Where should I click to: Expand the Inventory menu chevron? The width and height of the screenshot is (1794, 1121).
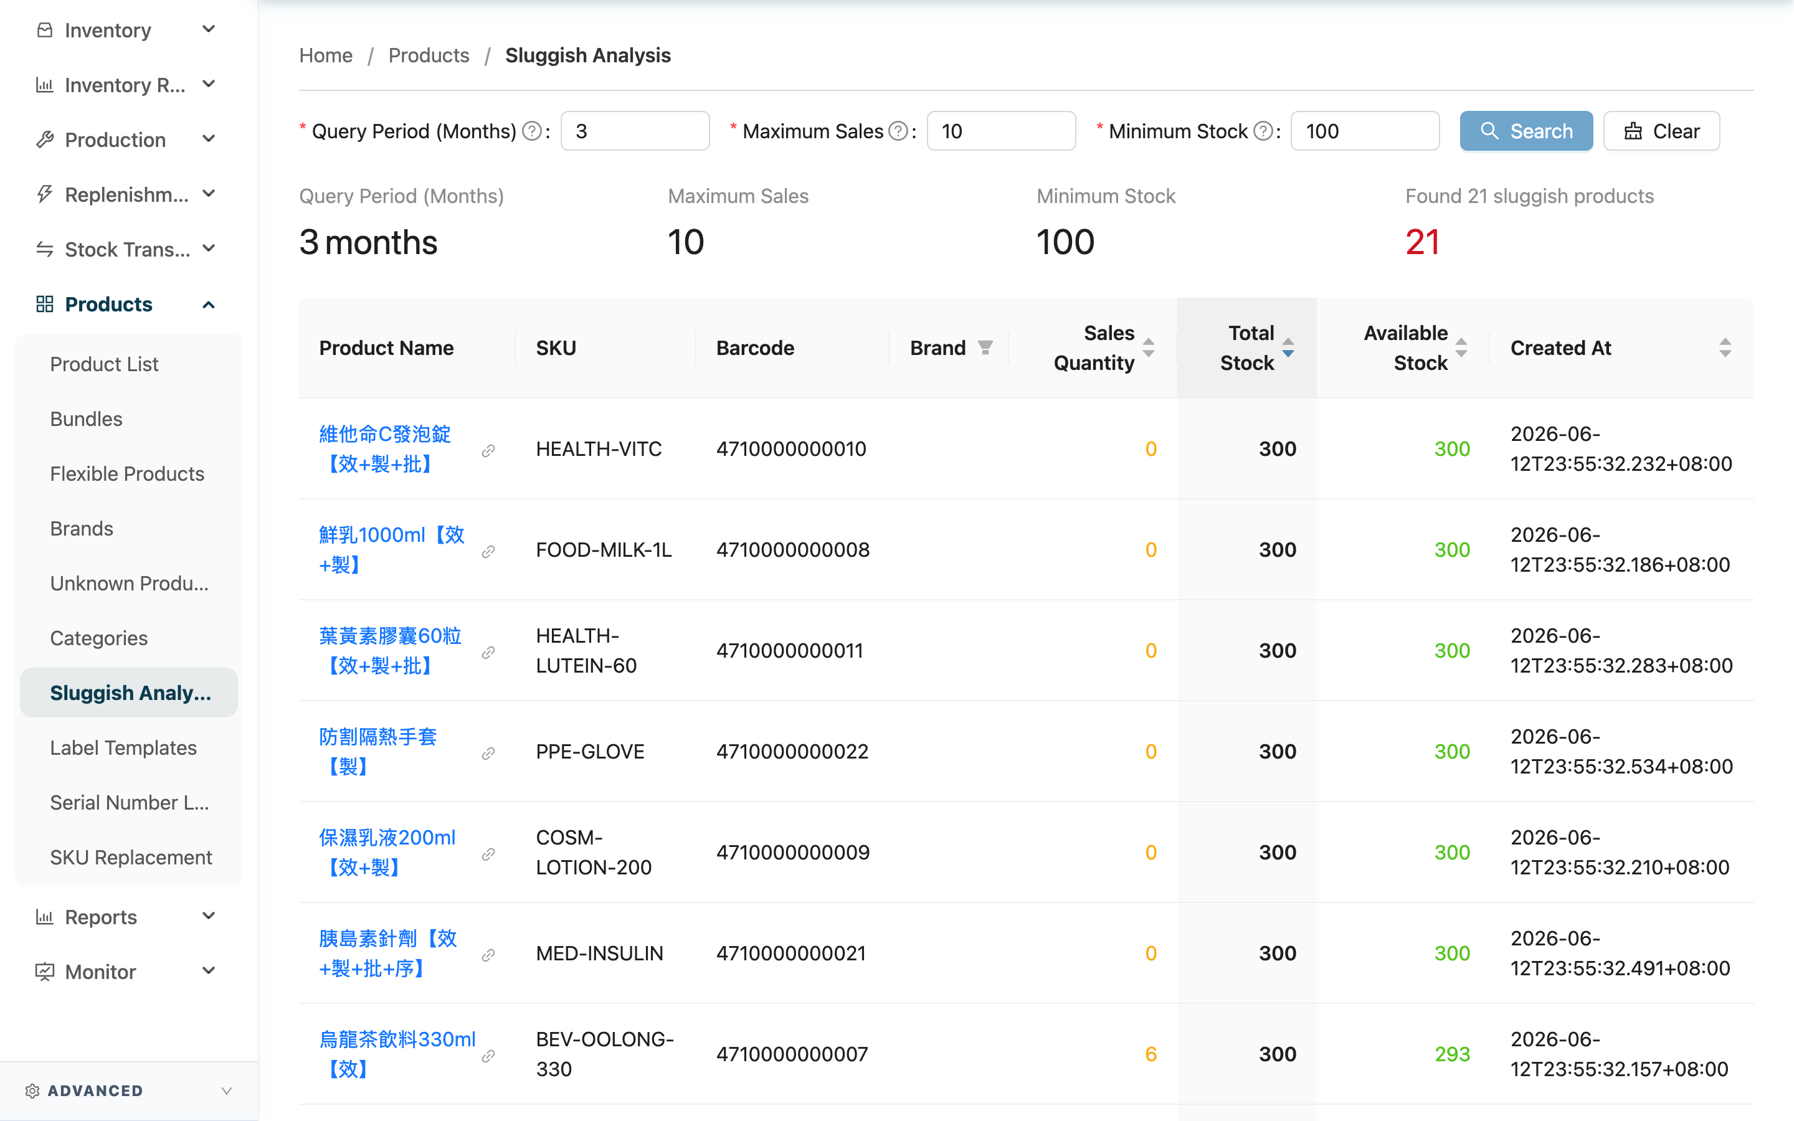pos(209,30)
